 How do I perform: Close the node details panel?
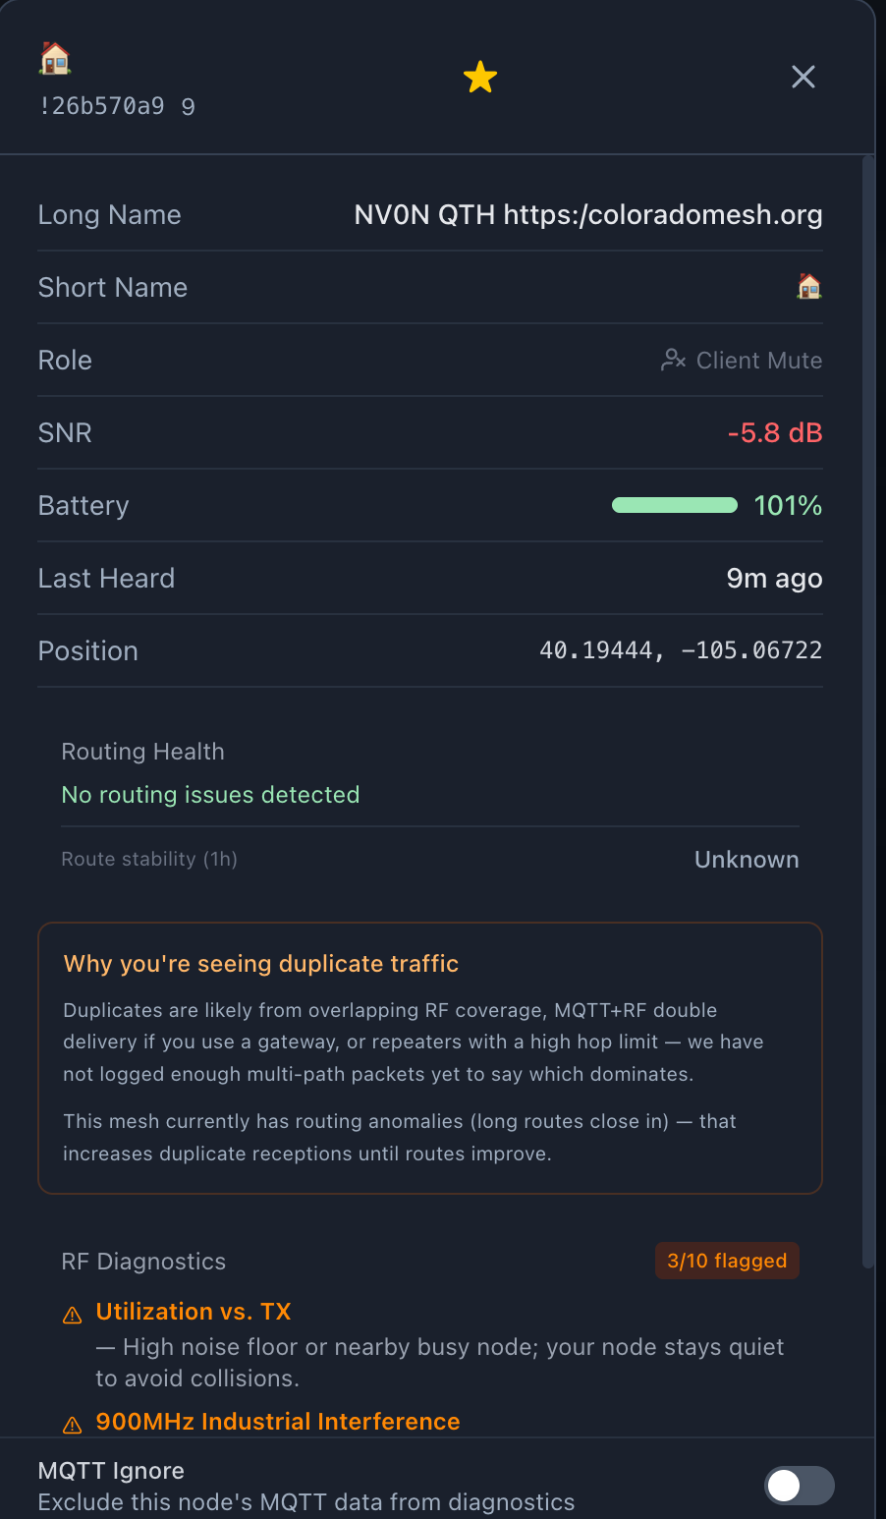coord(803,77)
